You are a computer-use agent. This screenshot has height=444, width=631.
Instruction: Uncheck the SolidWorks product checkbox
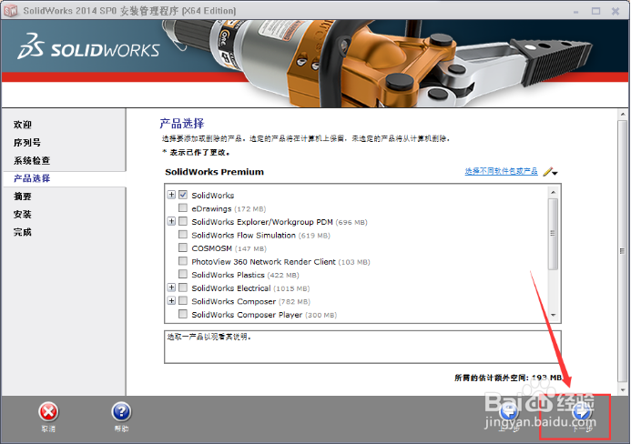point(183,195)
